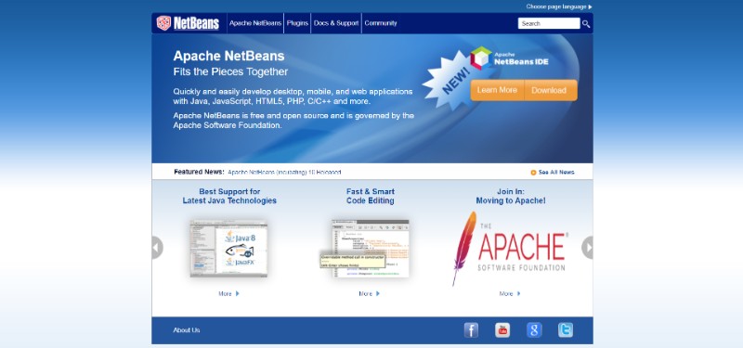Advance carousel with right arrow
The image size is (743, 348).
pyautogui.click(x=587, y=248)
